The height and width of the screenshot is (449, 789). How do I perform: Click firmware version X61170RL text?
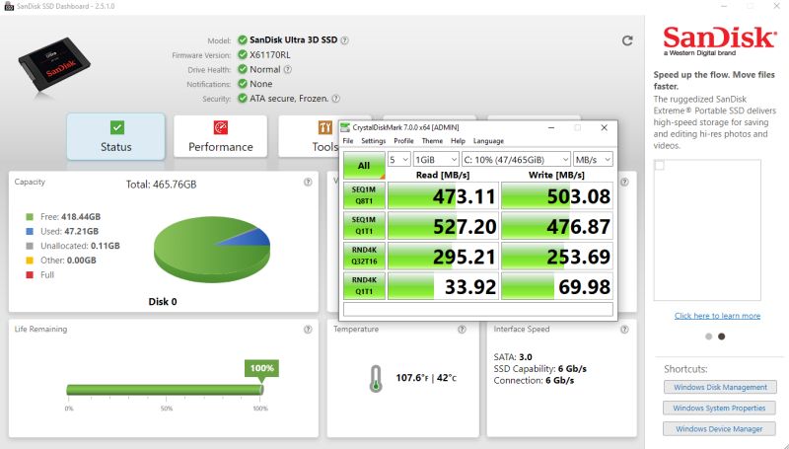[x=269, y=55]
